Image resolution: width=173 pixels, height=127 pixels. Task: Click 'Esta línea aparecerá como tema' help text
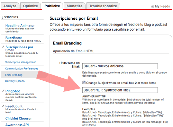click(x=125, y=74)
